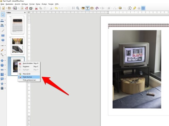Select the Ellipse shape tool
169x126 pixels.
tap(3, 40)
